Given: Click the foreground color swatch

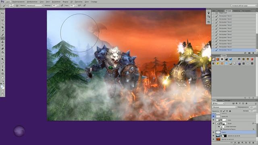Looking at the screenshot, I should [x=2, y=87].
